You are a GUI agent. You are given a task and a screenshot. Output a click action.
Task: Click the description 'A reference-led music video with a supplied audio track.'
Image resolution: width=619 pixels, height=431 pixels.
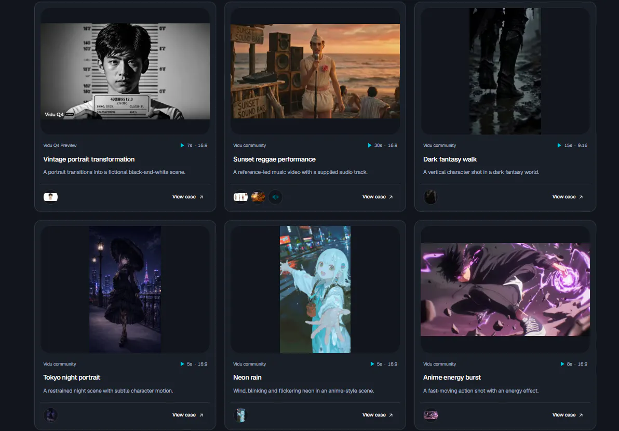pyautogui.click(x=300, y=172)
